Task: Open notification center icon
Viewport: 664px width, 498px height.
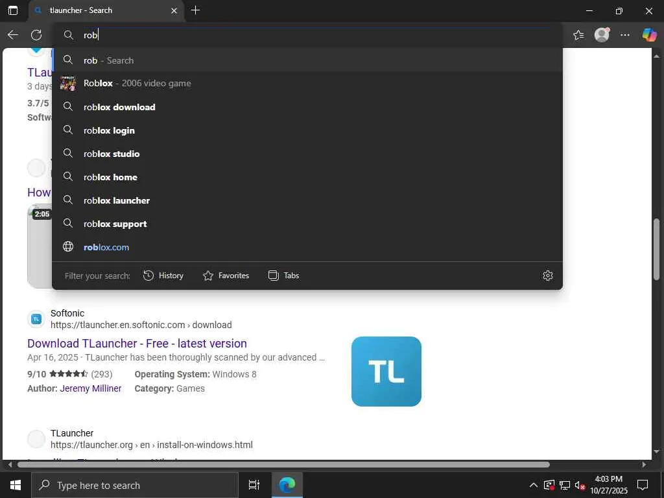Action: tap(643, 485)
